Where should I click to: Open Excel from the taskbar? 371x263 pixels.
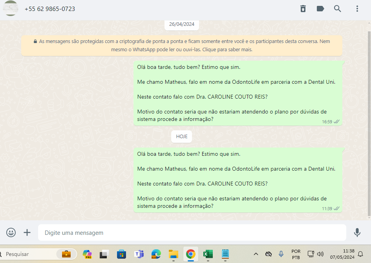tap(208, 254)
